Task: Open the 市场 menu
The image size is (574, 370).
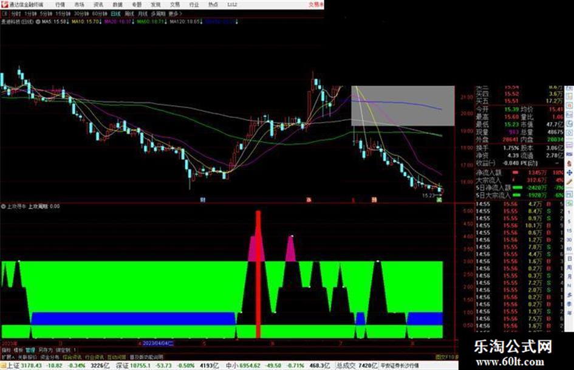Action: (x=79, y=5)
